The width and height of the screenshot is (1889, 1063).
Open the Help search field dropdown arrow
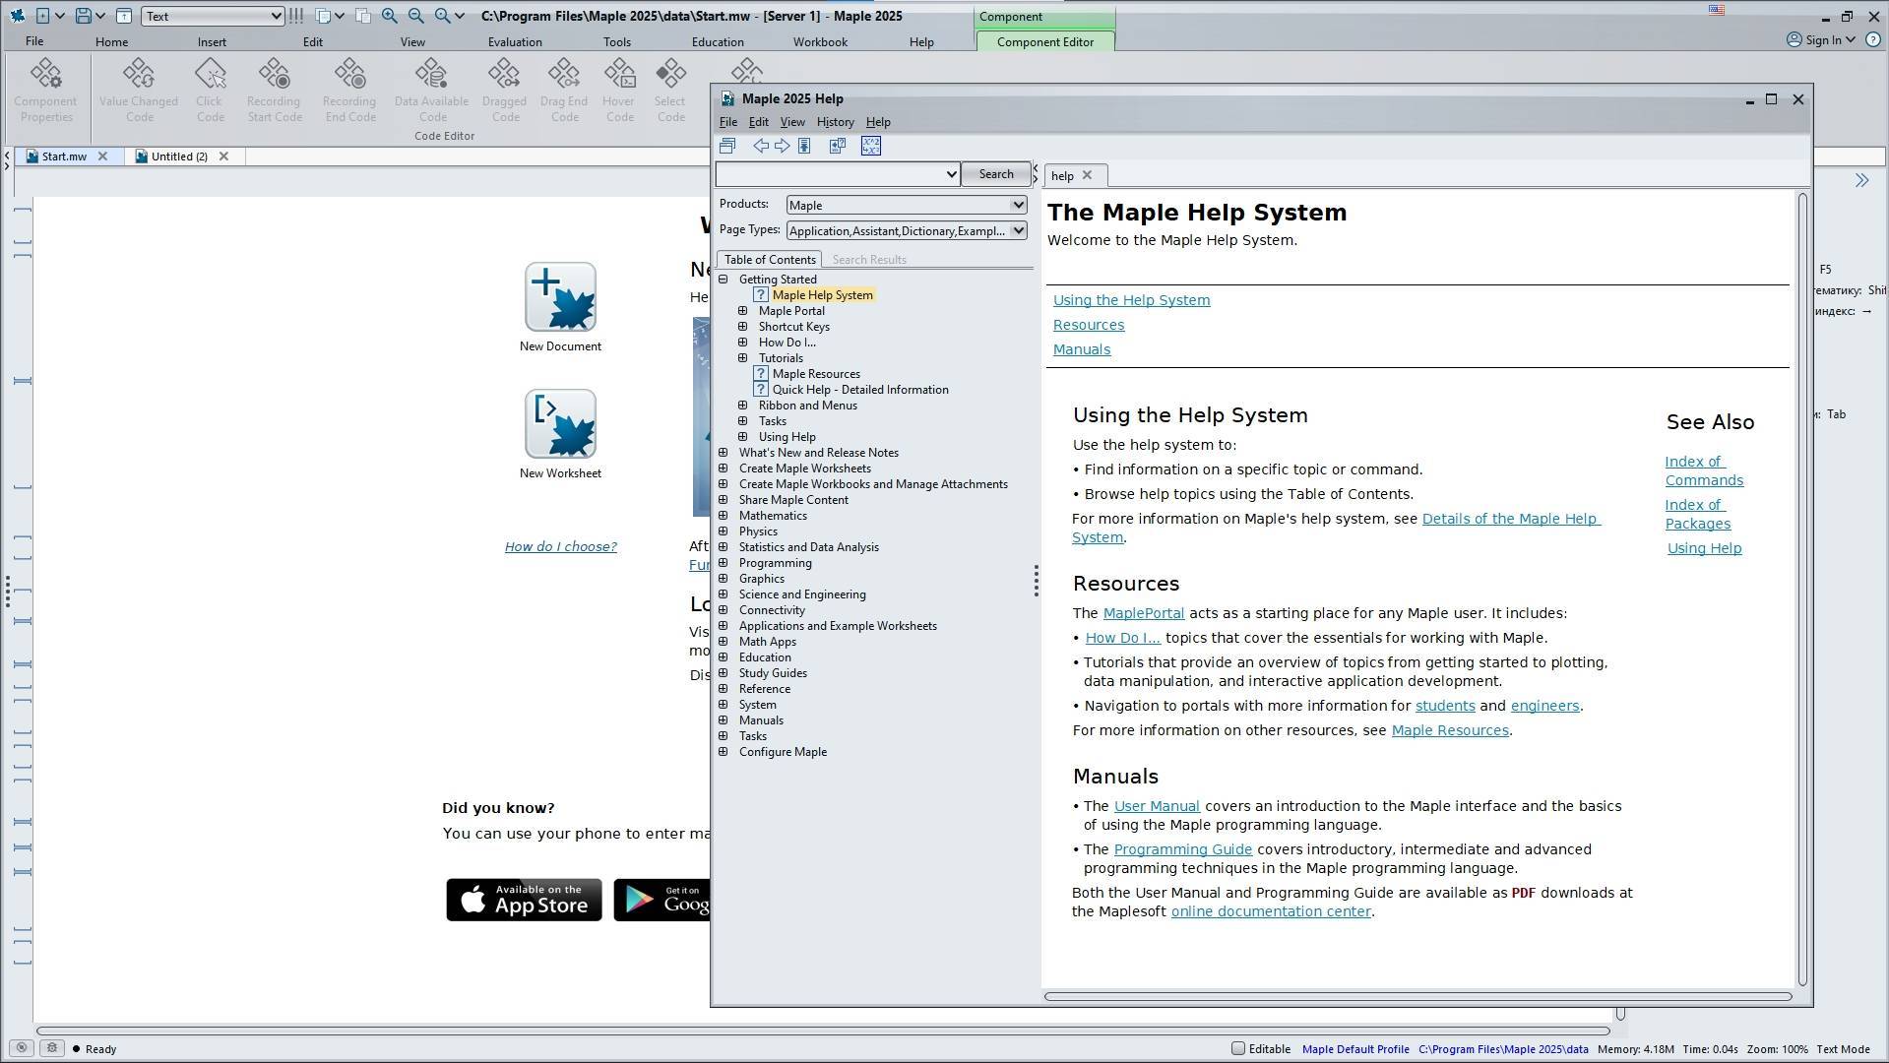[x=951, y=174]
